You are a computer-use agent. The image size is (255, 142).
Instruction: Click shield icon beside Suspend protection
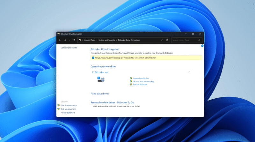point(131,78)
